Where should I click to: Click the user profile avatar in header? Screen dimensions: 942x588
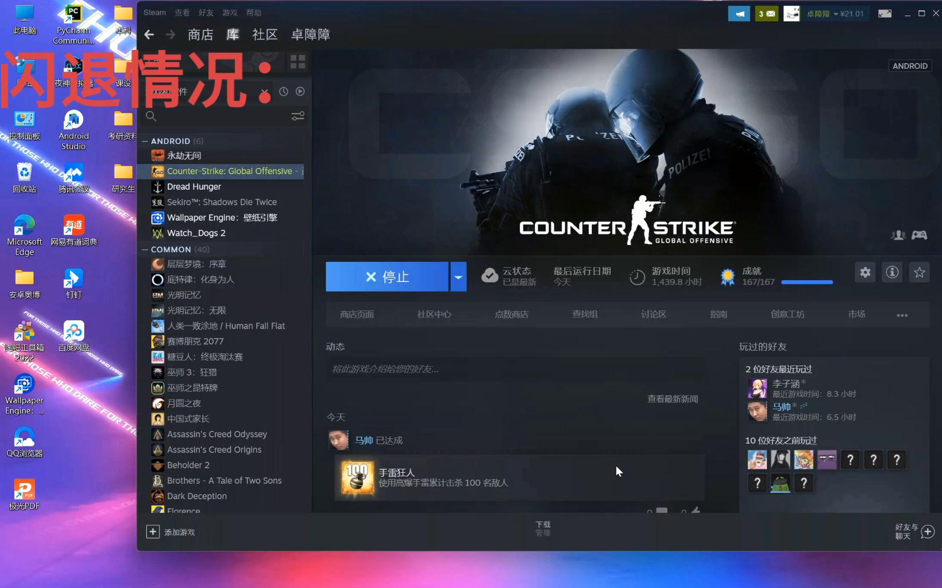pyautogui.click(x=791, y=13)
